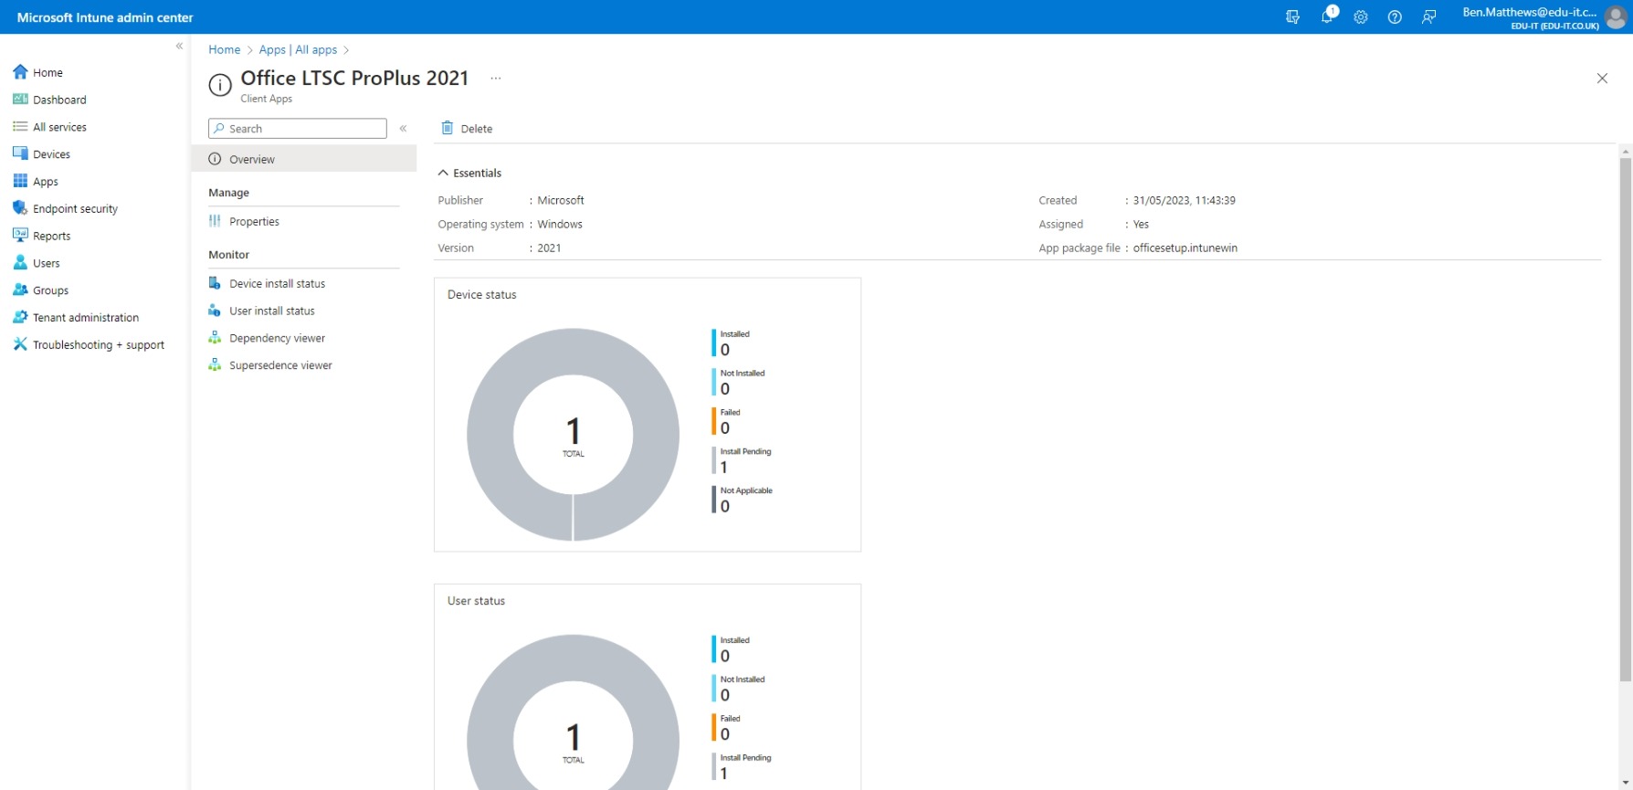Collapse the main left navigation sidebar
This screenshot has height=790, width=1633.
point(179,46)
